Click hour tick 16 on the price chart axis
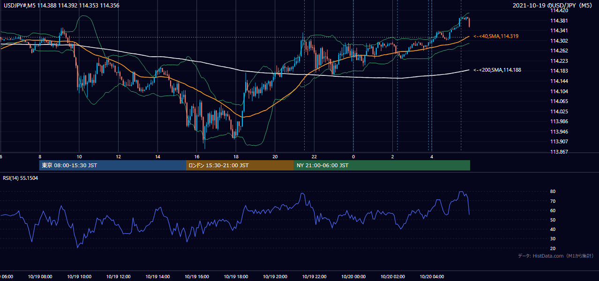Screen dimensions: 599x281 (197, 156)
